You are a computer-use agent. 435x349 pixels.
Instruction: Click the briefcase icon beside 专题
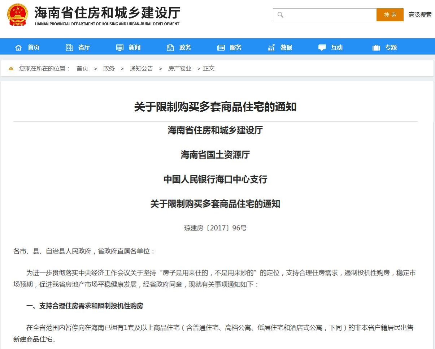point(376,48)
